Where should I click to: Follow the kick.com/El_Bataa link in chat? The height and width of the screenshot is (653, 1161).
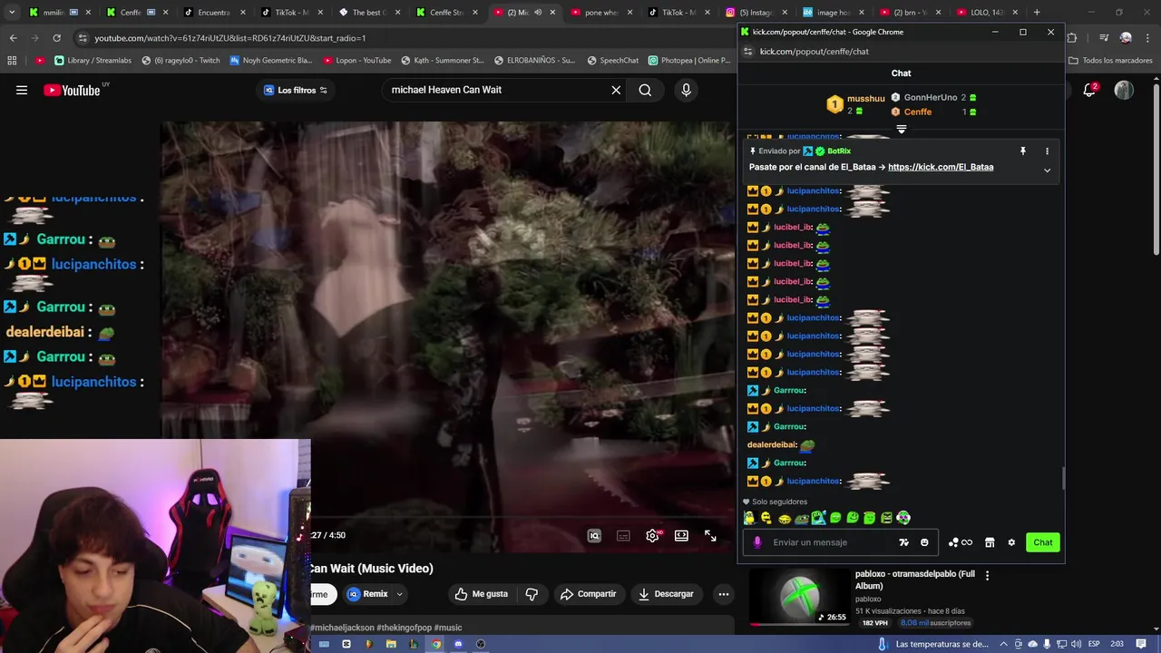[941, 167]
